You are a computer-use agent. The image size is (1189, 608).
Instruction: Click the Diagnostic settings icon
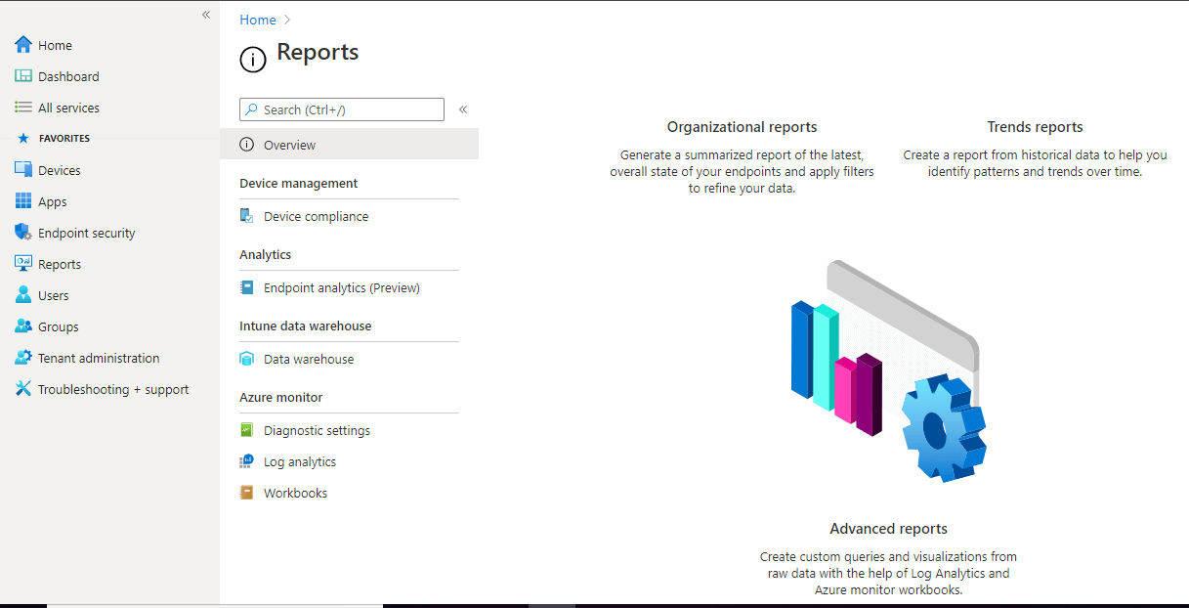pyautogui.click(x=247, y=430)
